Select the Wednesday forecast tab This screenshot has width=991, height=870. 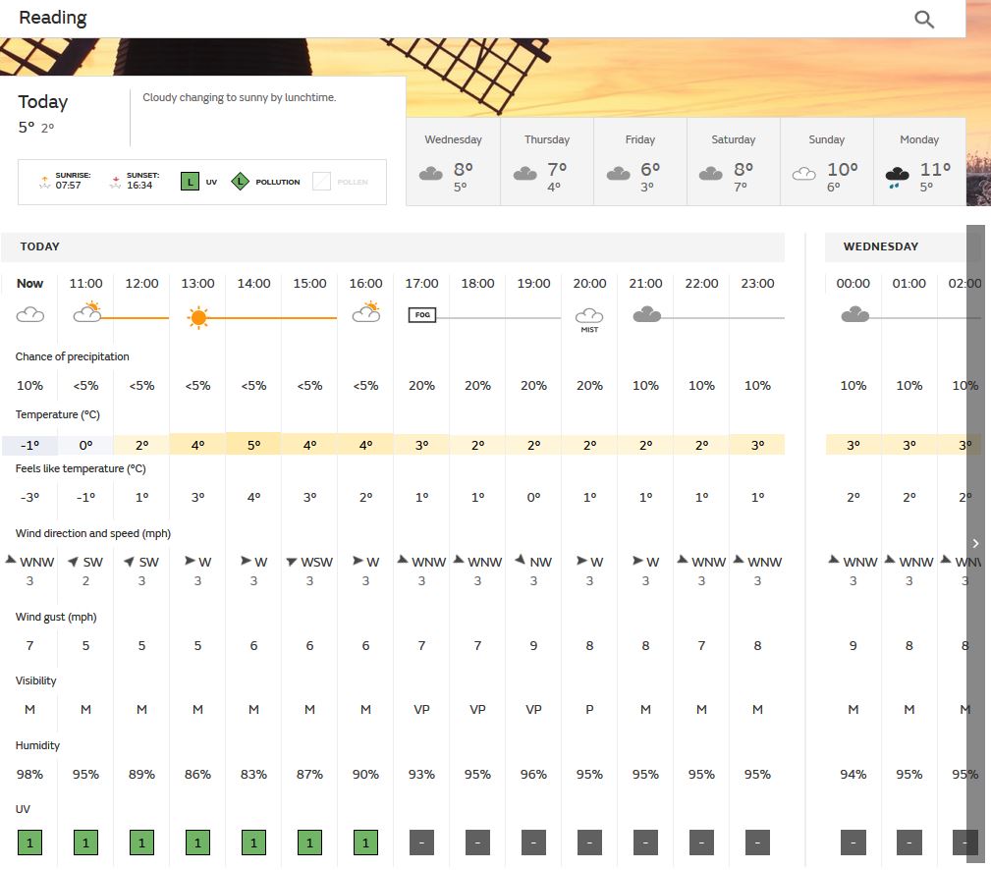[453, 161]
